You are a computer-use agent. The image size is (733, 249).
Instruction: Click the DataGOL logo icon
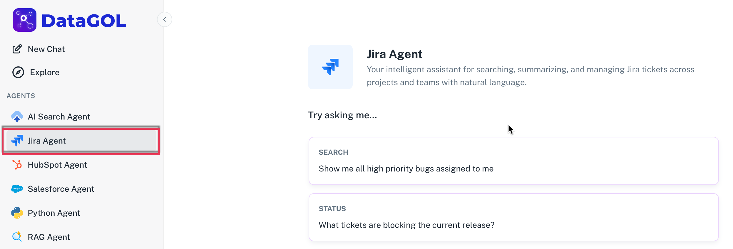point(25,20)
